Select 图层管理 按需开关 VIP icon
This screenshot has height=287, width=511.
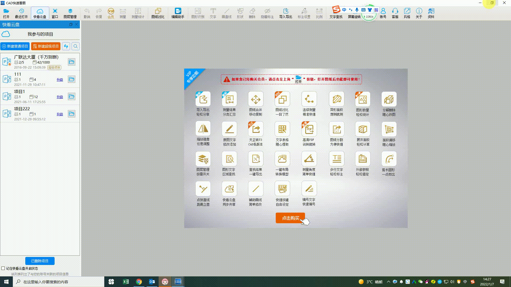(203, 159)
